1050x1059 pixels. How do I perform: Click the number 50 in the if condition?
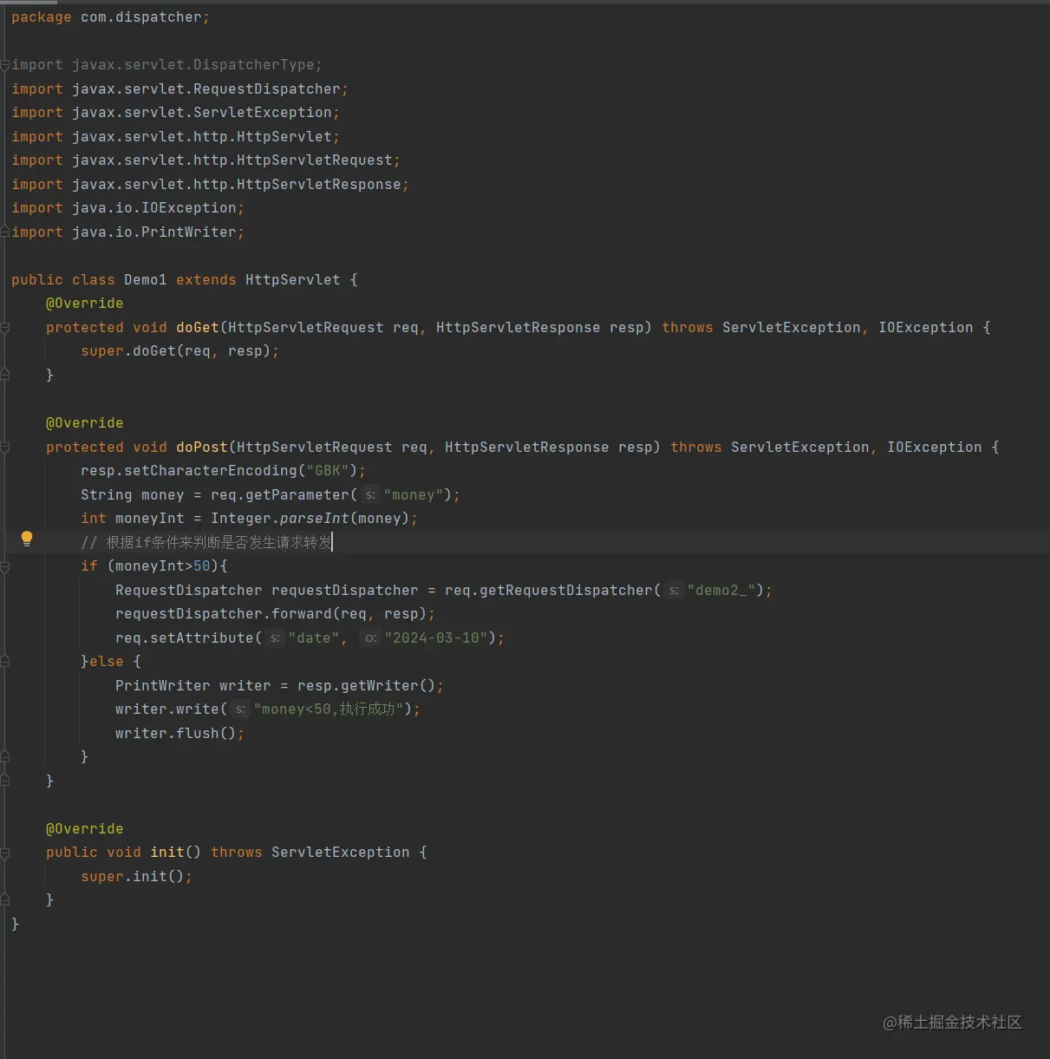click(x=202, y=566)
